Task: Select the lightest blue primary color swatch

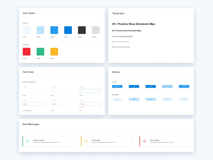Action: 26,30
